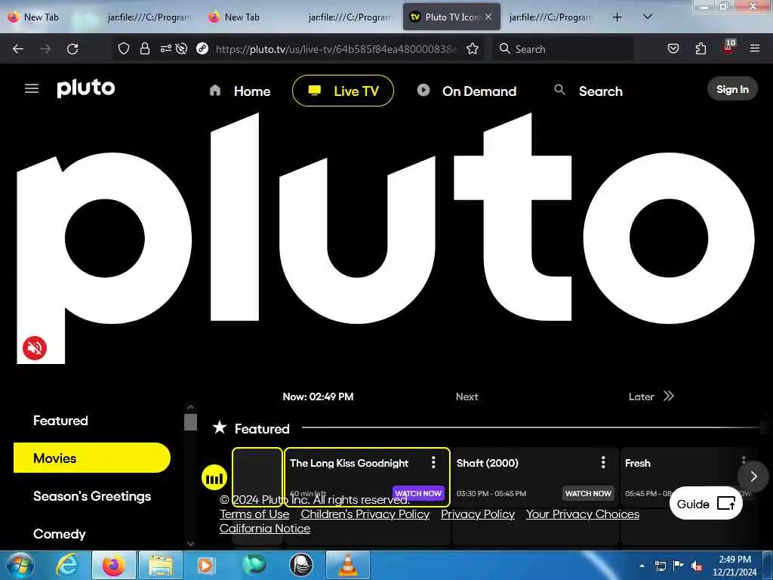Click the Next time column header
The image size is (773, 580).
[467, 396]
